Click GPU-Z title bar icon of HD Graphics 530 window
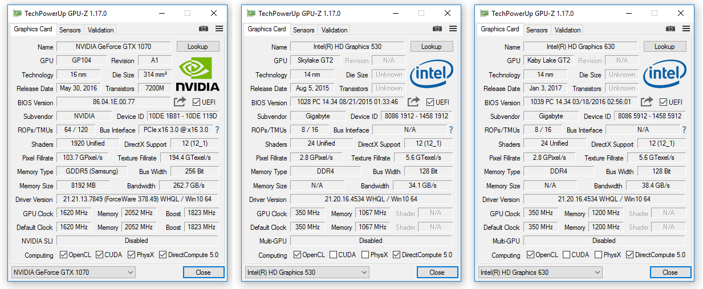This screenshot has height=289, width=703. (251, 13)
